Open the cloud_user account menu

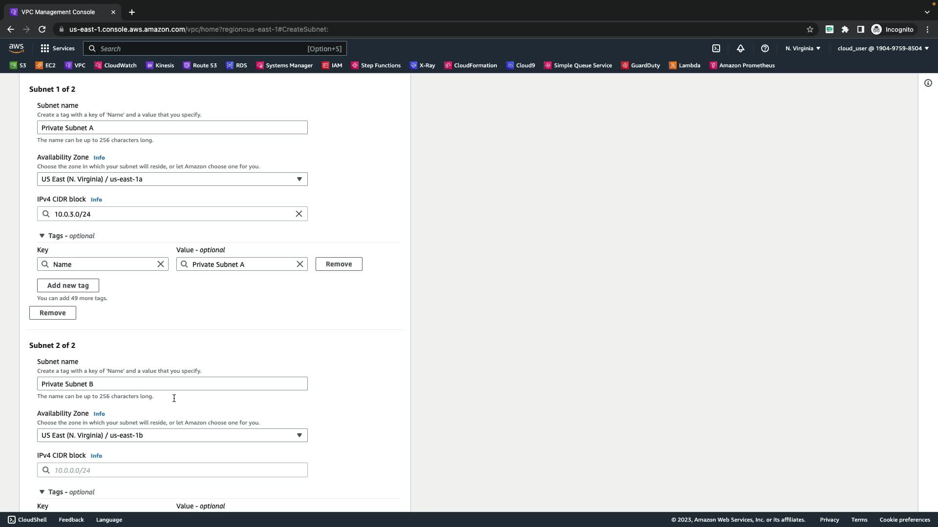[x=883, y=48]
